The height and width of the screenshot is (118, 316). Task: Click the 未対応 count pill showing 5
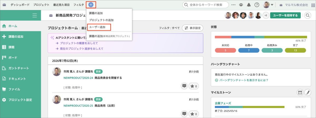(x=225, y=50)
